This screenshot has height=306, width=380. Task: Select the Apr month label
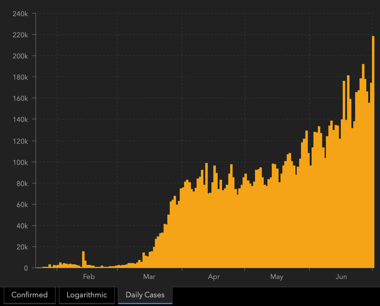[214, 277]
